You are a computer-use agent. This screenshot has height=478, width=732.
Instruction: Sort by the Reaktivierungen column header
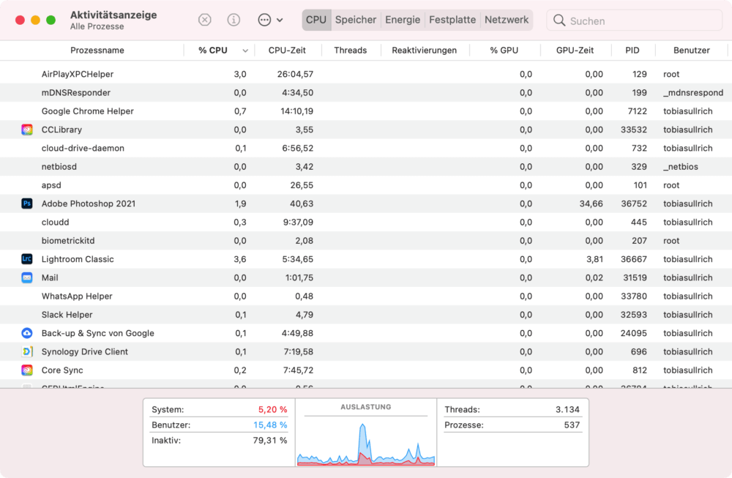pos(425,51)
